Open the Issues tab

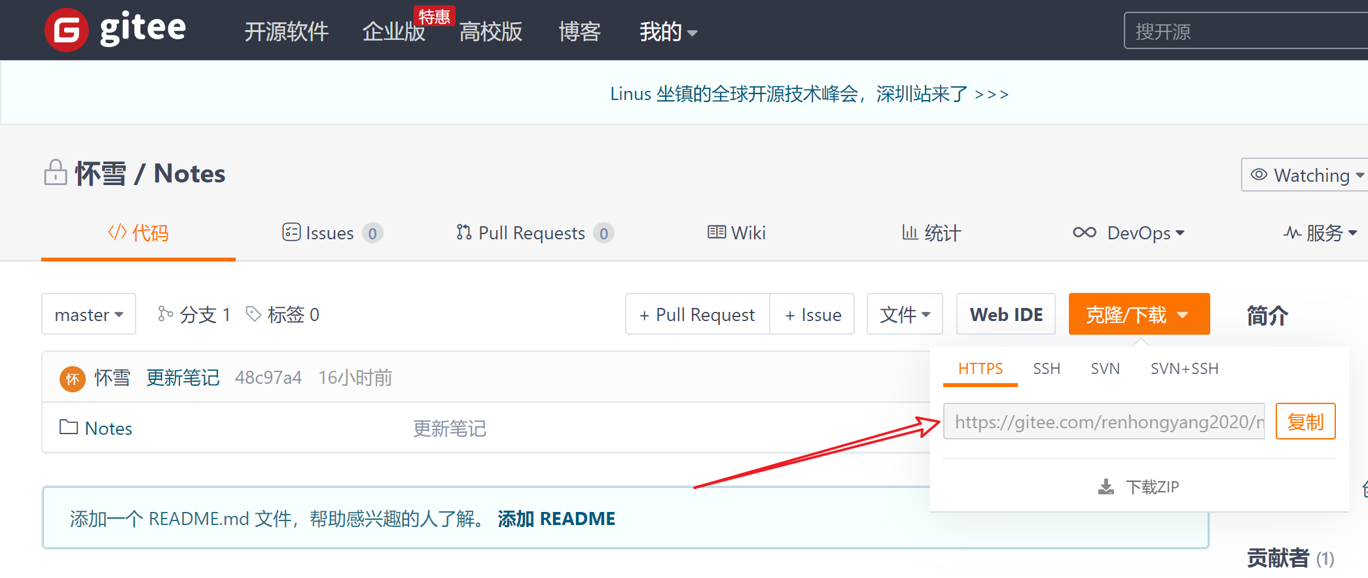[333, 233]
